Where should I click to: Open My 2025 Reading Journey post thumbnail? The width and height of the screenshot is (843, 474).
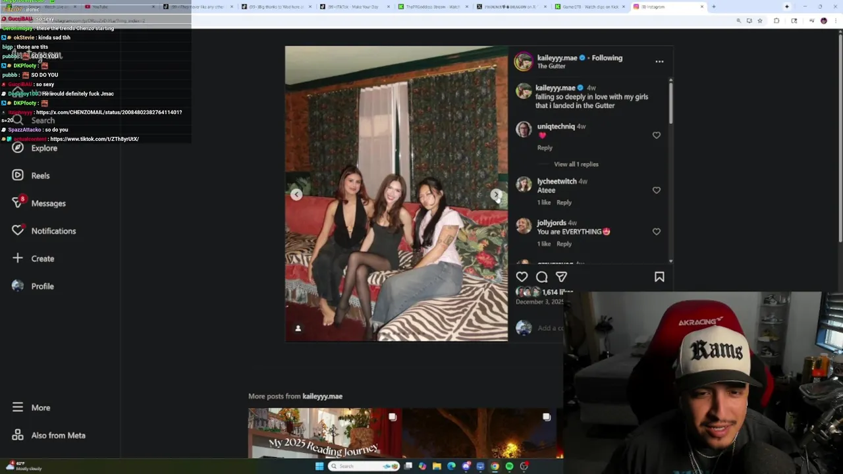tap(325, 433)
